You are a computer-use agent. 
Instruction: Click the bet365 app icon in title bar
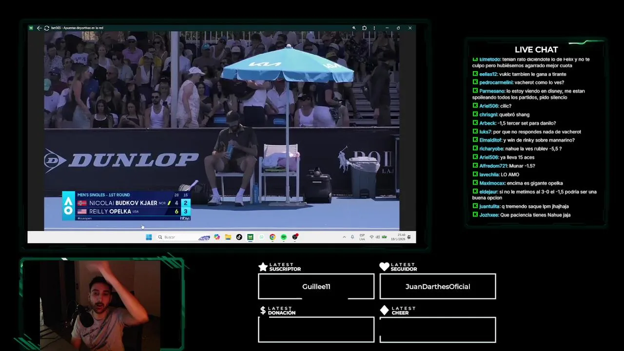[31, 28]
